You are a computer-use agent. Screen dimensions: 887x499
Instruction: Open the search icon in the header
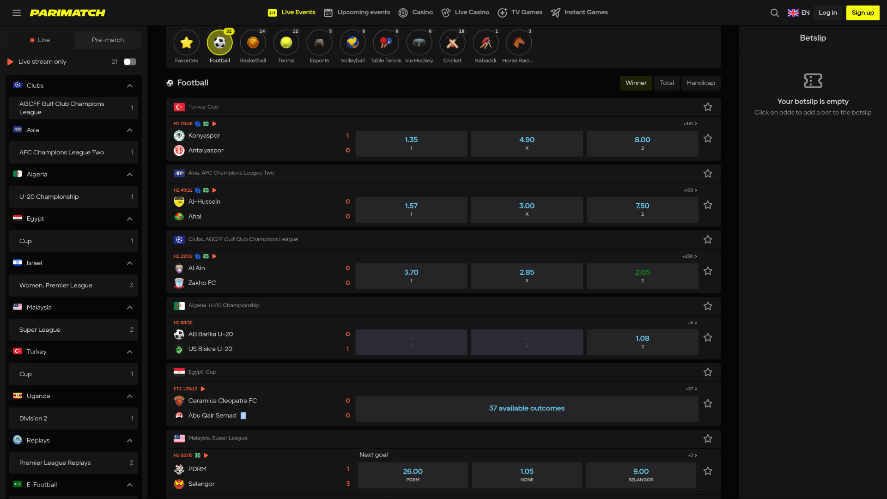775,12
